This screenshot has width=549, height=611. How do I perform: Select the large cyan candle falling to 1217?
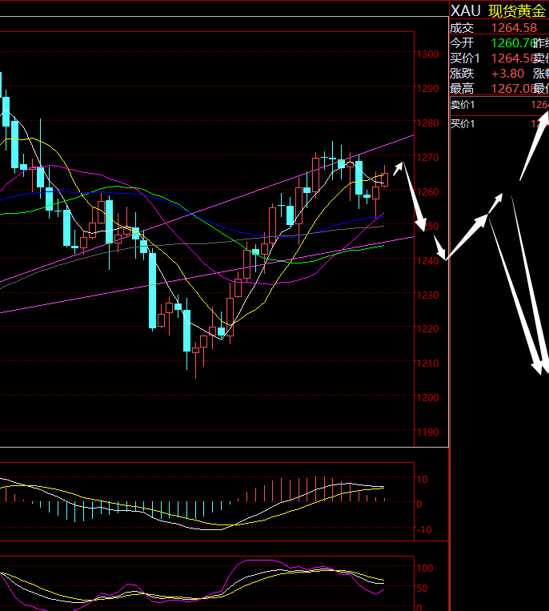[153, 291]
